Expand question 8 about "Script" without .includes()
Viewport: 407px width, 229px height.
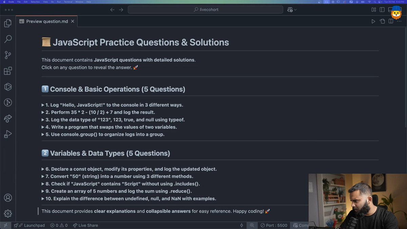click(121, 184)
